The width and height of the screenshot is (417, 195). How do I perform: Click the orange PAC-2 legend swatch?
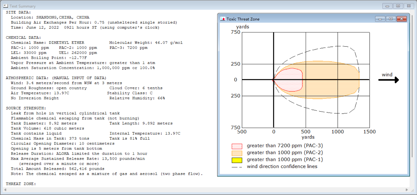tap(237, 153)
